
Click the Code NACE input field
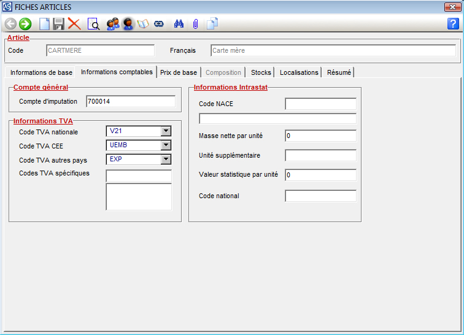pyautogui.click(x=320, y=104)
